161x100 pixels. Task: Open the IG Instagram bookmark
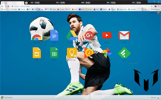(x=47, y=9)
